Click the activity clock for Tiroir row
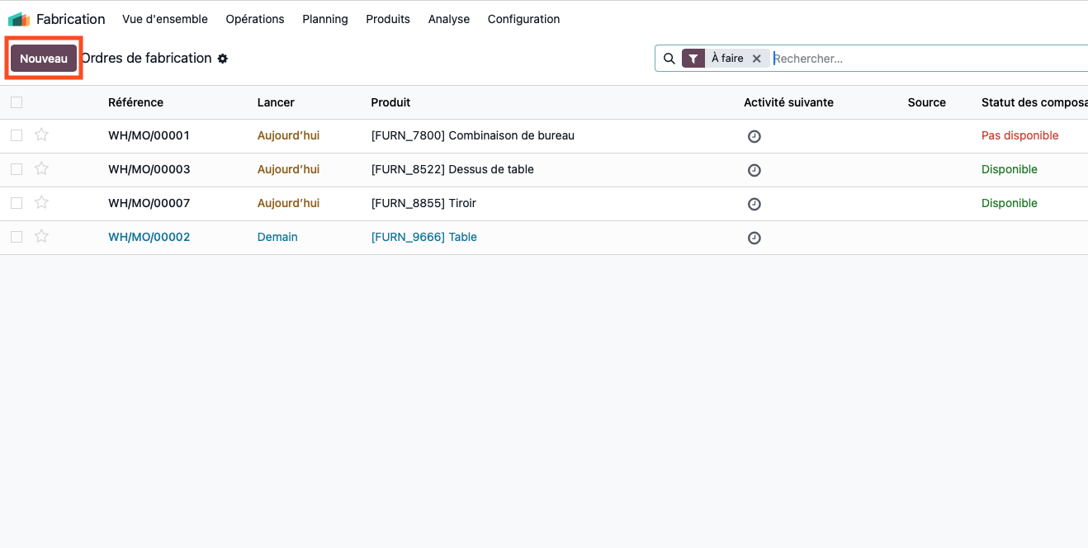The image size is (1088, 548). click(754, 204)
